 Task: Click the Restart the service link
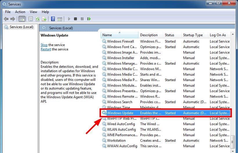46,49
